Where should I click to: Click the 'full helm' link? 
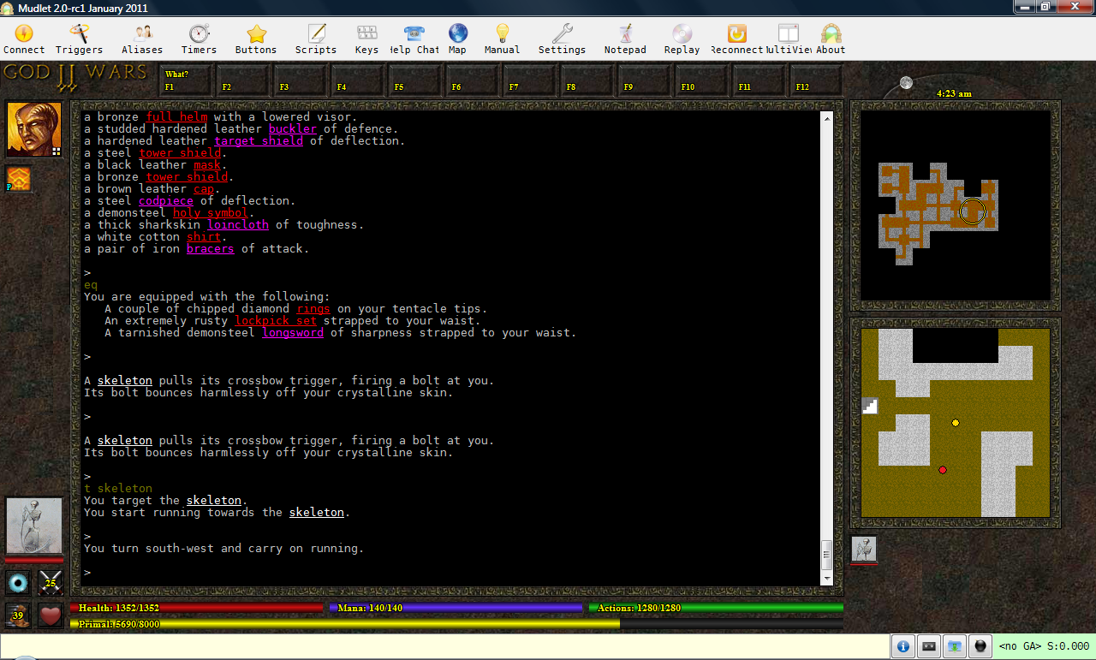[176, 117]
